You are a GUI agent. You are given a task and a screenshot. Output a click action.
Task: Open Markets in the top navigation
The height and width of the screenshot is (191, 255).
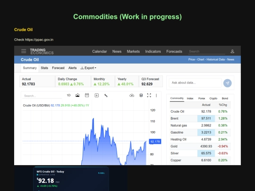pos(133,51)
